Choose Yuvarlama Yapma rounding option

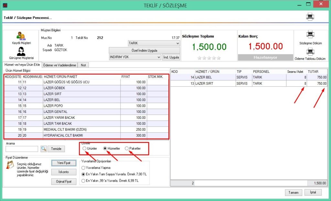pos(83,168)
